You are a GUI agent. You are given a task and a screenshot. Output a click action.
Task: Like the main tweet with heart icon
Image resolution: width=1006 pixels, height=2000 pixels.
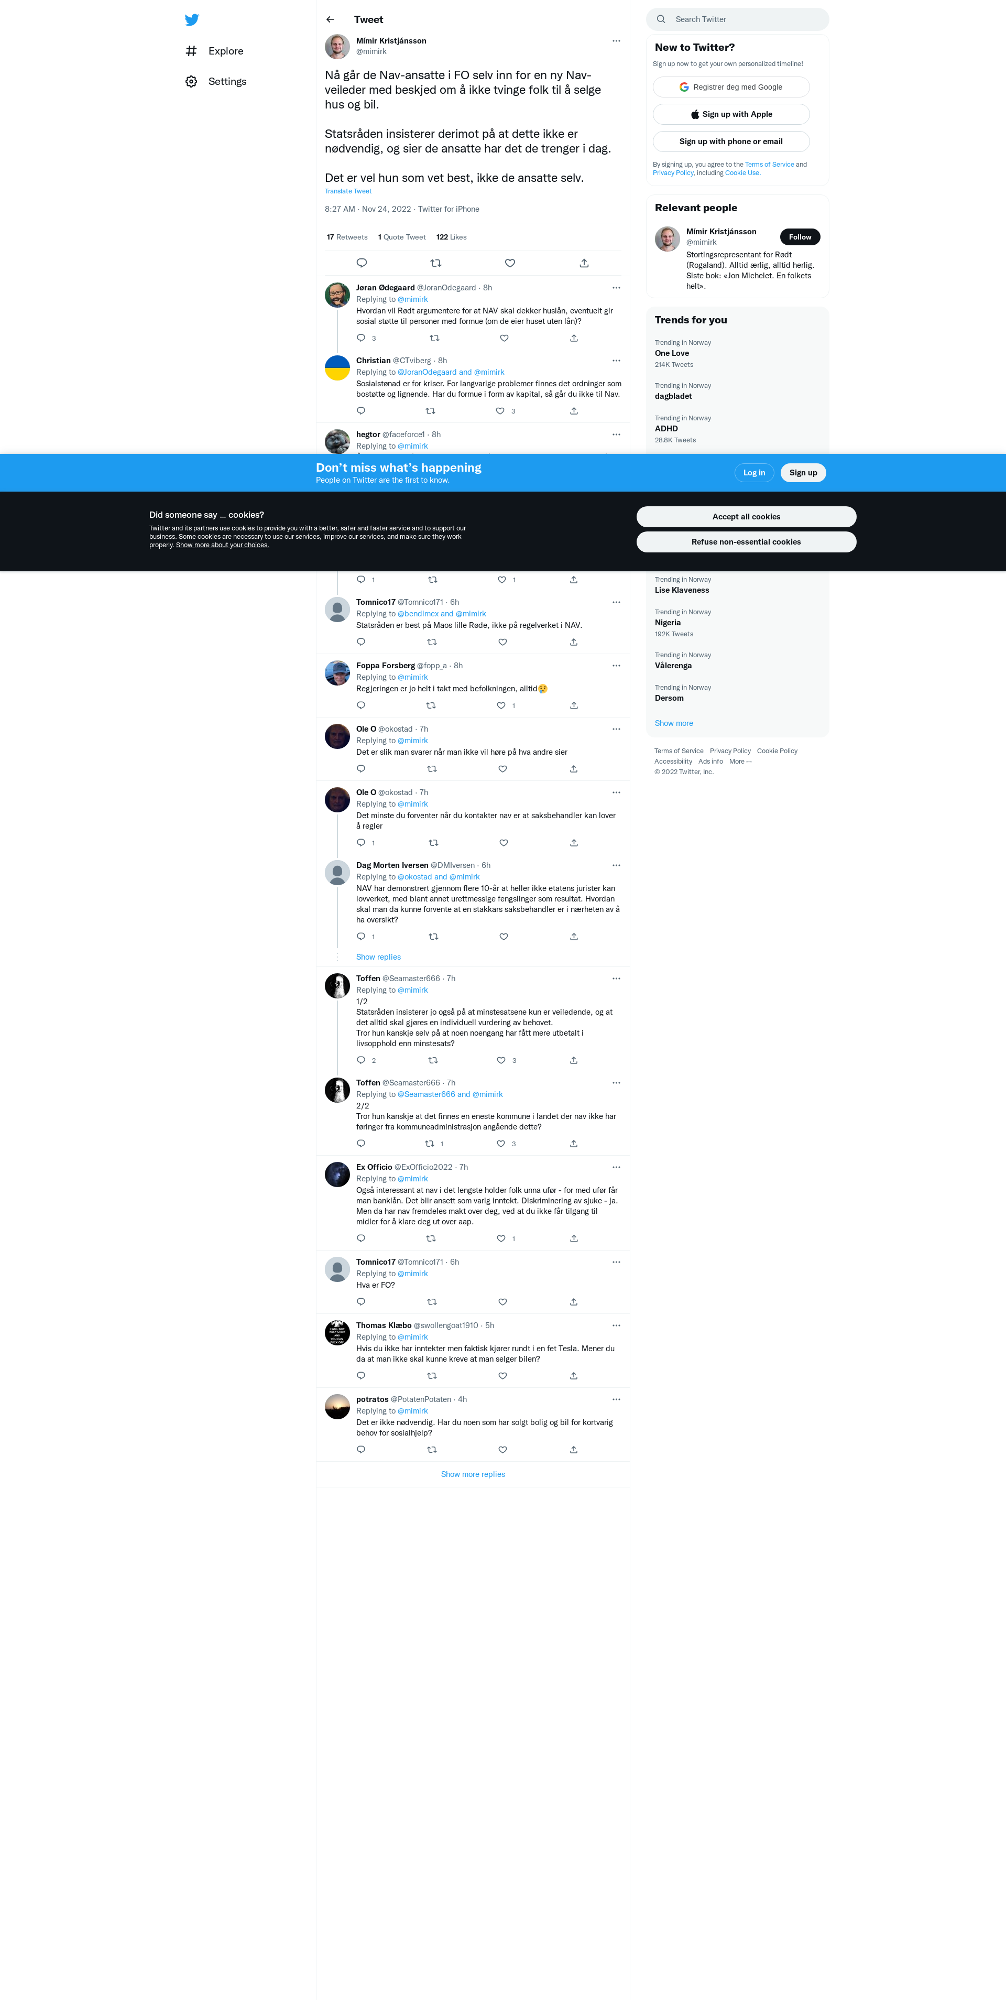coord(510,263)
